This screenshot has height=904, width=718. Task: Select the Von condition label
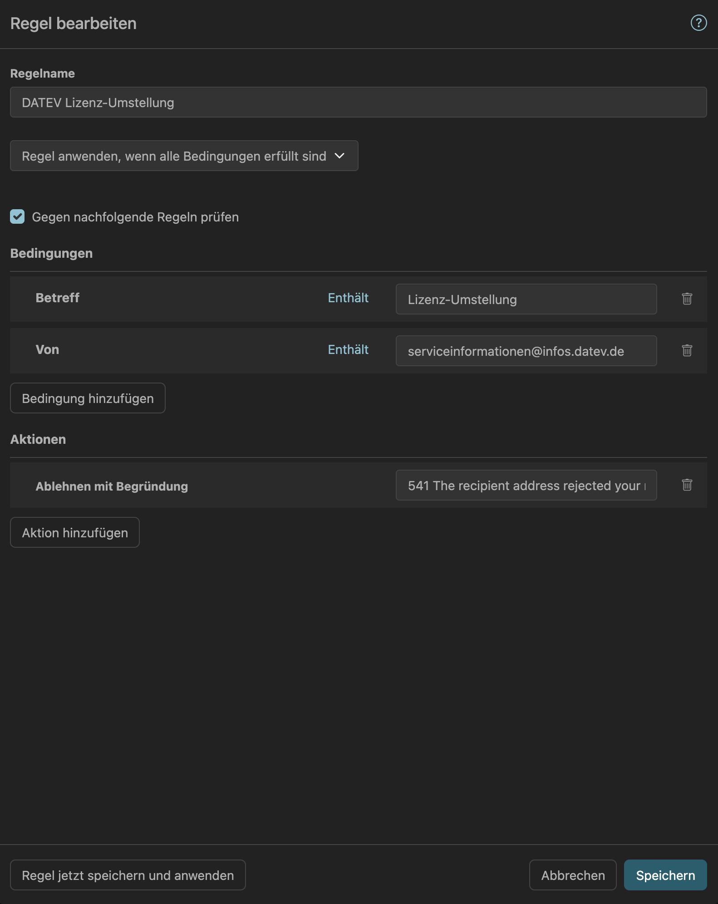point(48,350)
